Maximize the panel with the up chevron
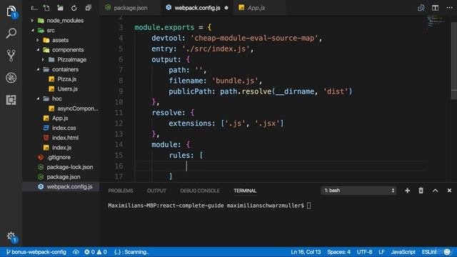The image size is (457, 257). click(x=435, y=191)
